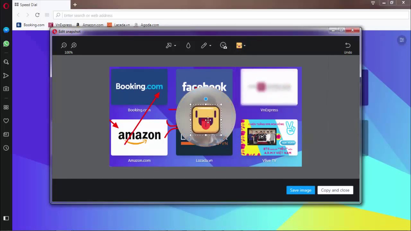The width and height of the screenshot is (411, 231).
Task: Open history clock icon in sidebar
Action: click(x=6, y=148)
